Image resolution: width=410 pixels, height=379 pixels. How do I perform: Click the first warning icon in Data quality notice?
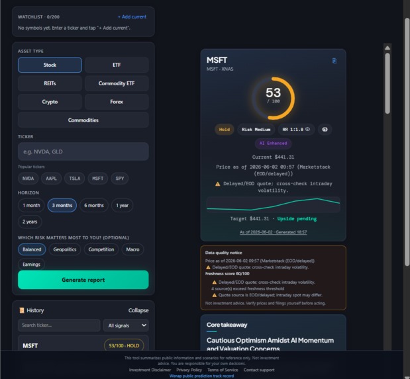(208, 267)
